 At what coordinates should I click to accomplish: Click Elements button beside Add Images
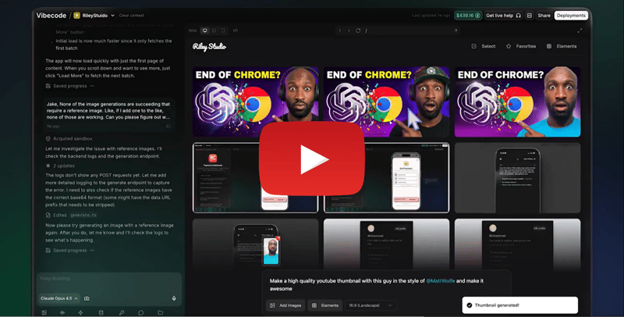click(x=325, y=305)
